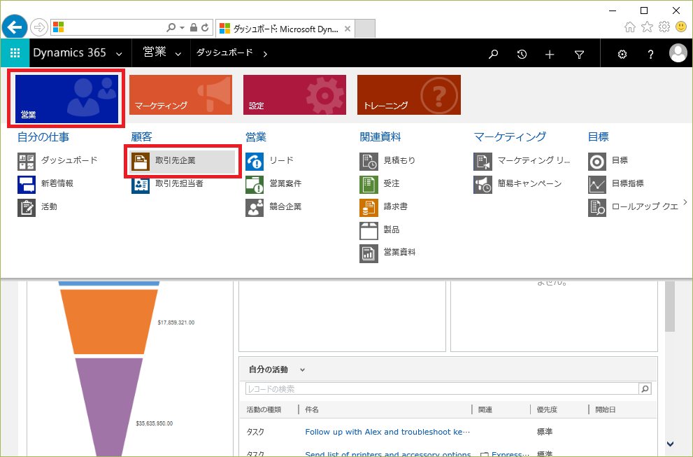Open 簡易キャンペーン item
Screen dimensions: 693x457
(x=517, y=183)
